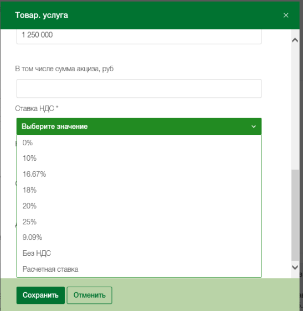Choose 10% from the list
The height and width of the screenshot is (311, 303).
pos(139,159)
